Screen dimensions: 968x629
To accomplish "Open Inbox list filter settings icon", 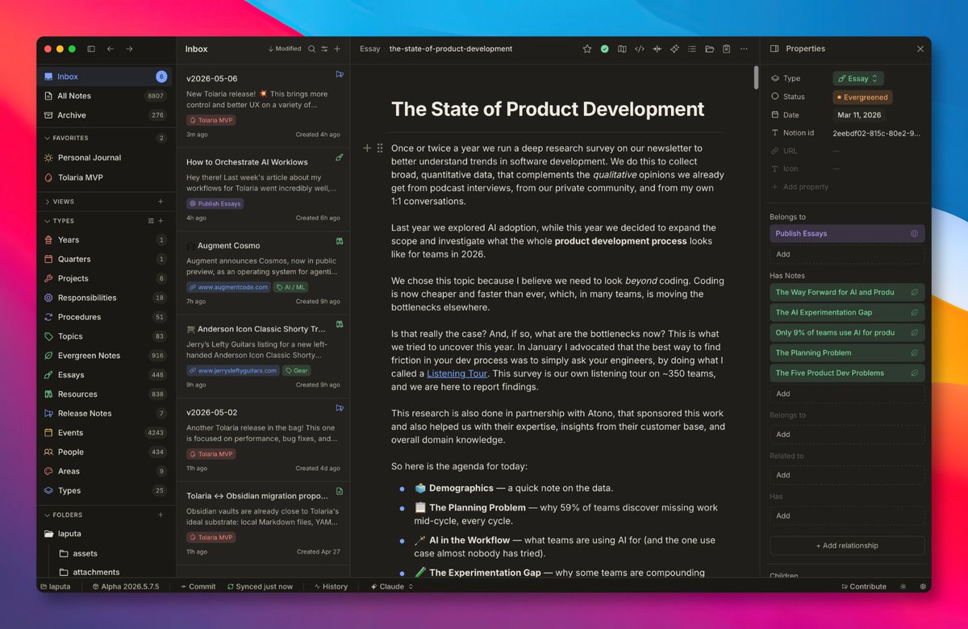I will (x=324, y=48).
